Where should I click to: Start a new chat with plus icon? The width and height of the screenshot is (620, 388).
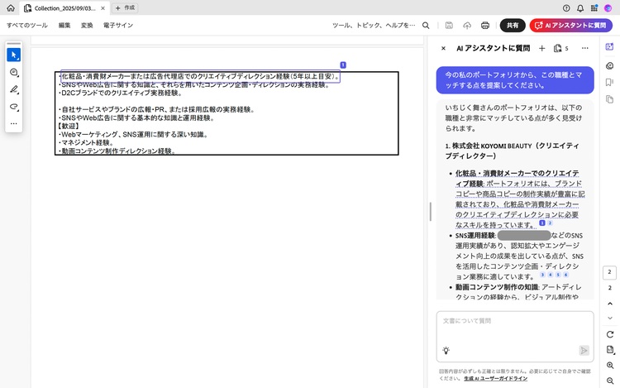point(542,49)
